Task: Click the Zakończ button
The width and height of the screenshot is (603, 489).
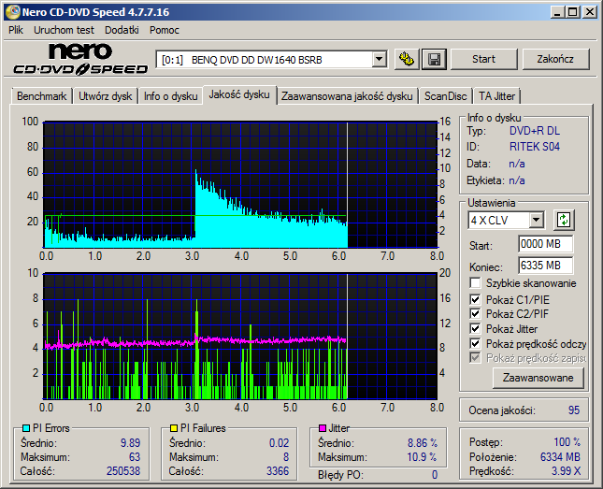Action: pos(555,59)
